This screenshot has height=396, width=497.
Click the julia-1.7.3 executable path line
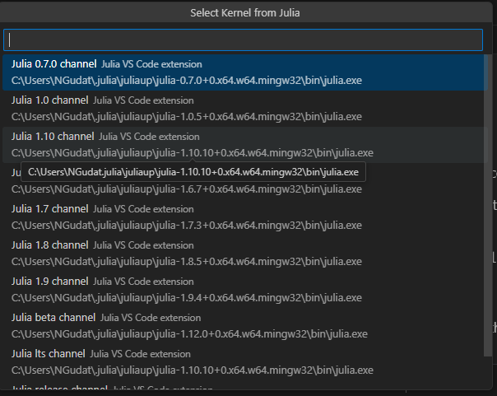coord(187,226)
